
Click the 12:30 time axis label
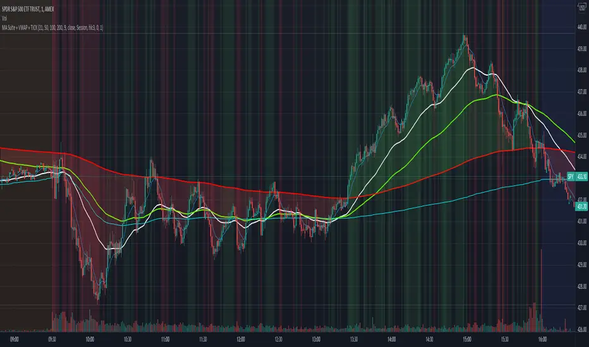pos(278,339)
